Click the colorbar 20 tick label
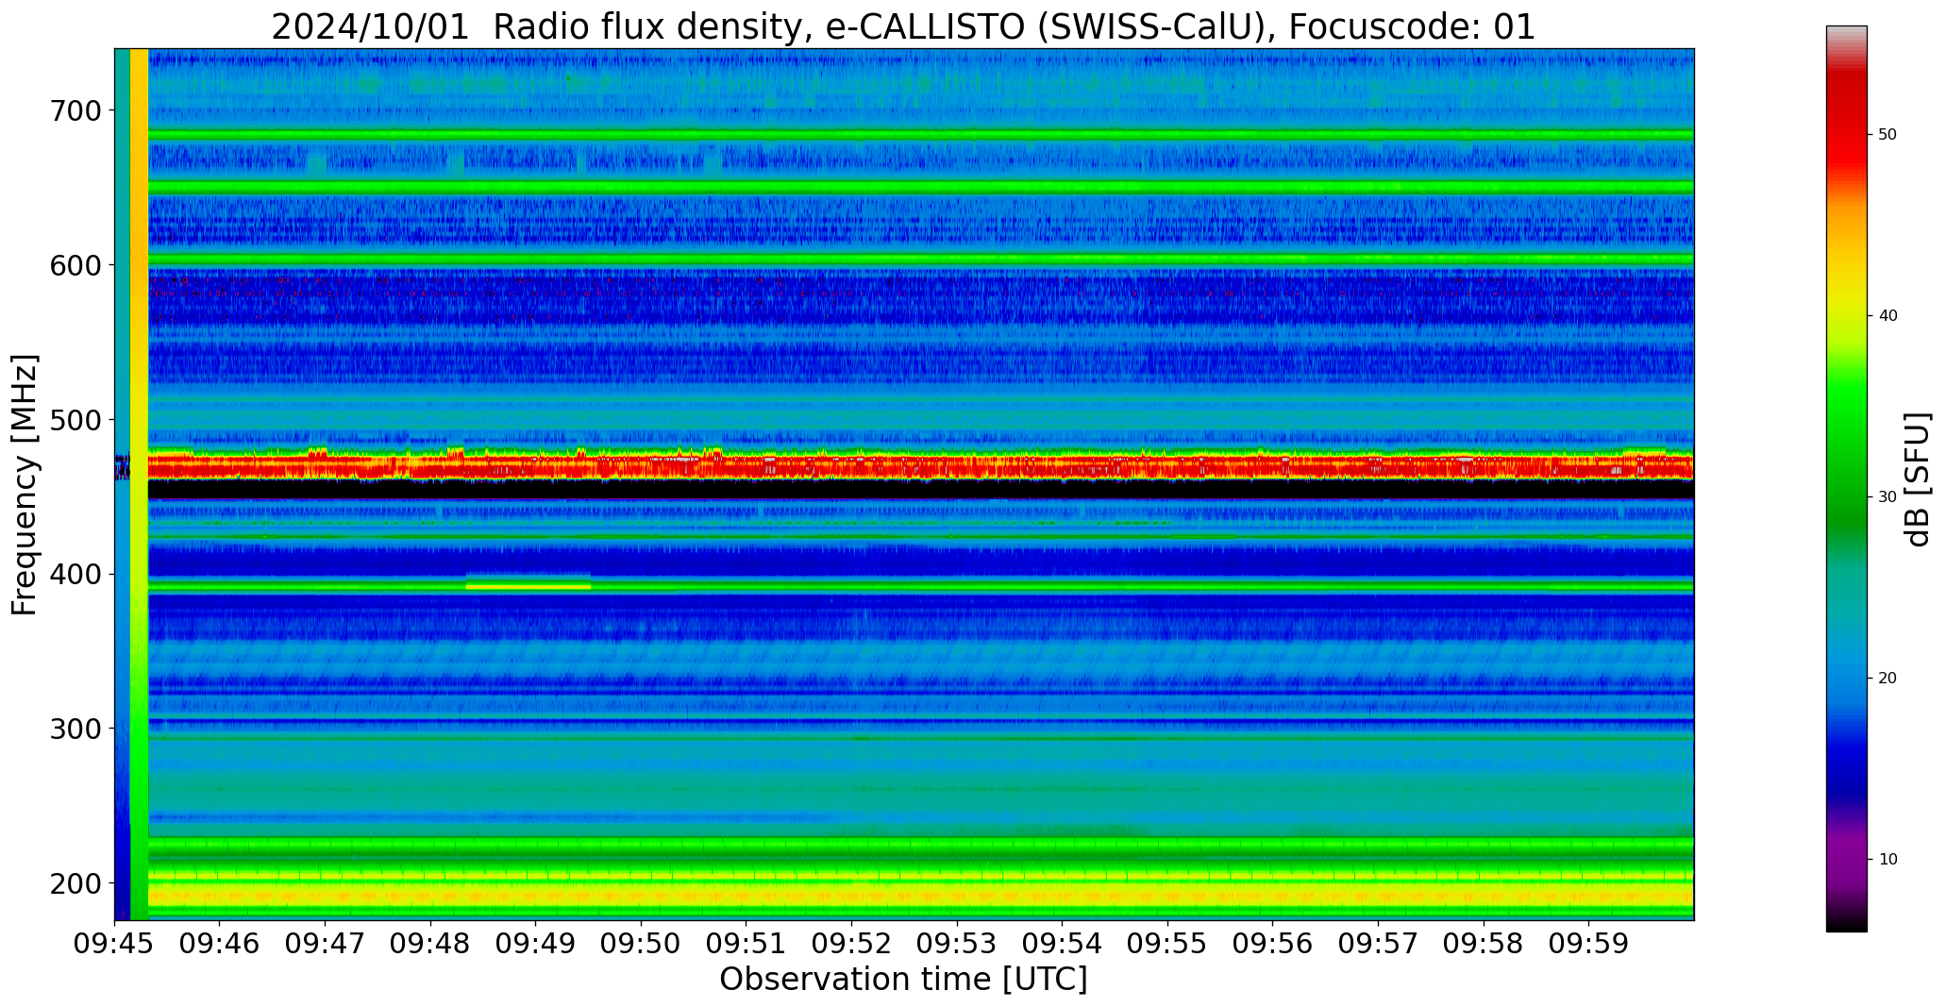Viewport: 1946px width, 1007px height. [1887, 679]
